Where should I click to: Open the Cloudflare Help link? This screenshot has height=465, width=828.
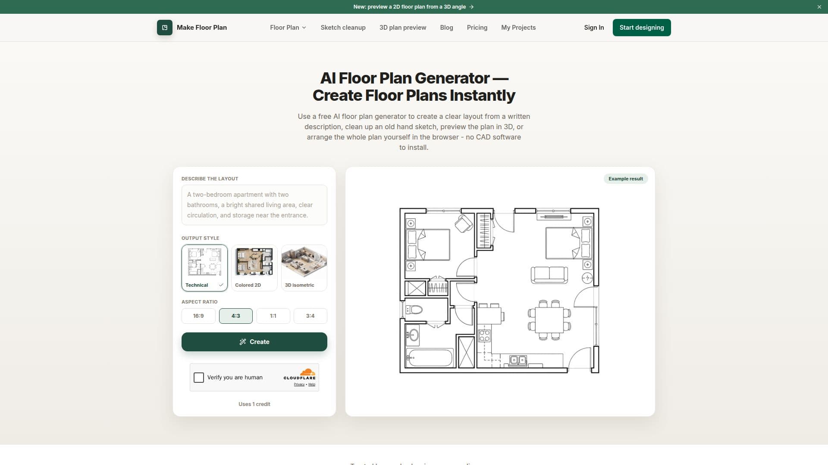(312, 384)
